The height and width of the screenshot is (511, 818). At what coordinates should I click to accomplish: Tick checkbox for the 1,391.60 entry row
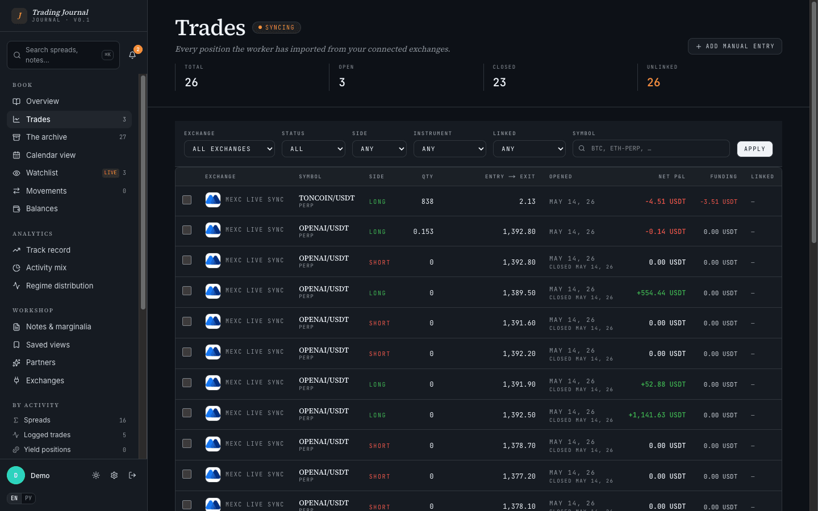(187, 321)
